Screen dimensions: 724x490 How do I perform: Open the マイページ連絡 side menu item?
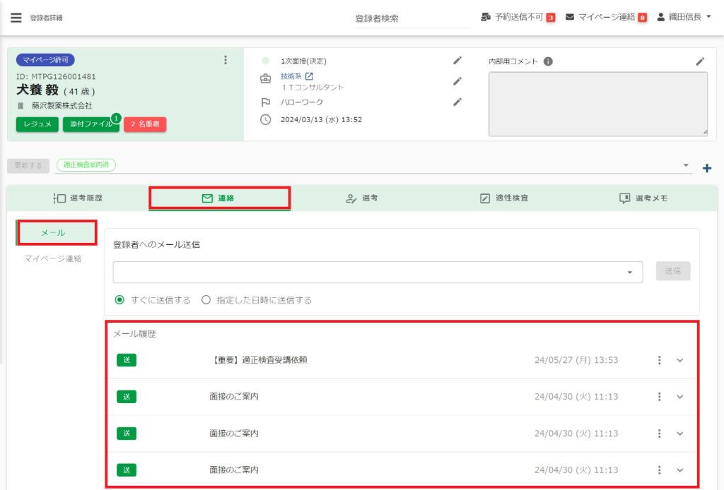52,258
